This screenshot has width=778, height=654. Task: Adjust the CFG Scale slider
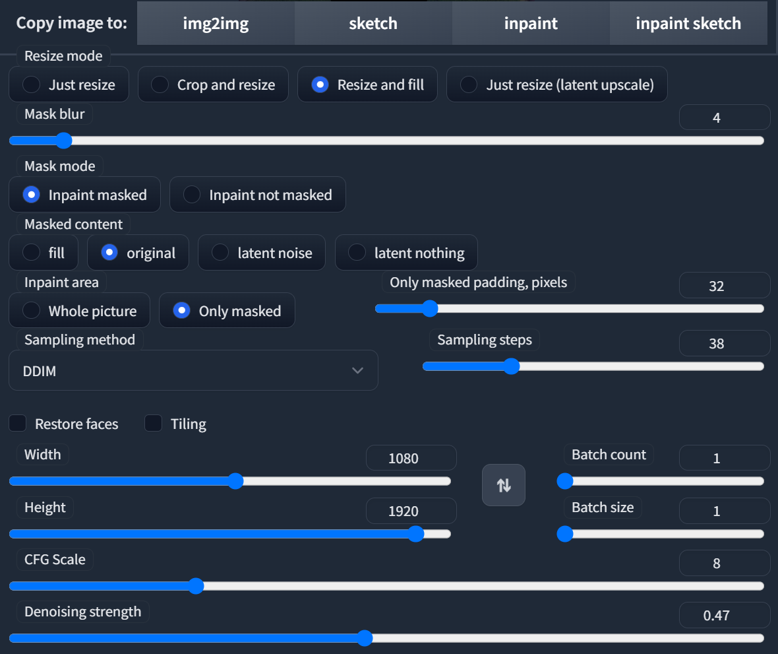tap(386, 586)
